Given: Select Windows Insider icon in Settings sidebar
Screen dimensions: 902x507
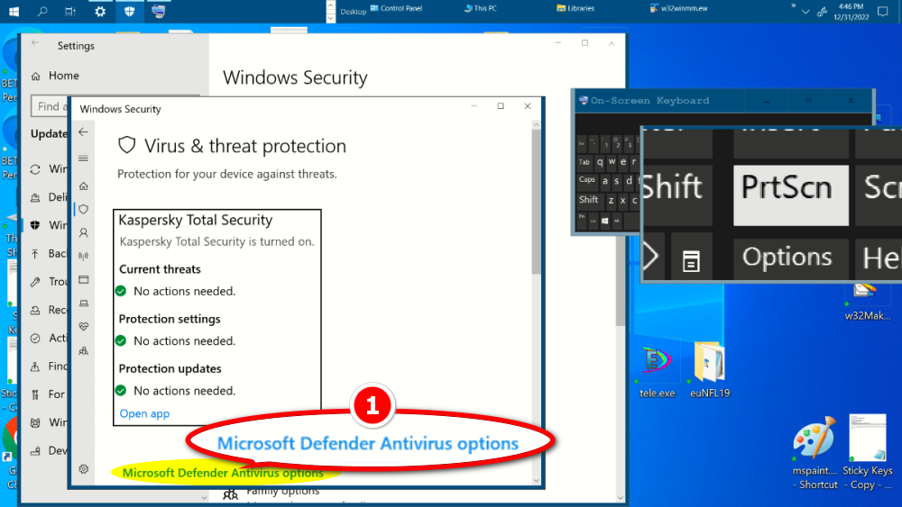Looking at the screenshot, I should (36, 422).
